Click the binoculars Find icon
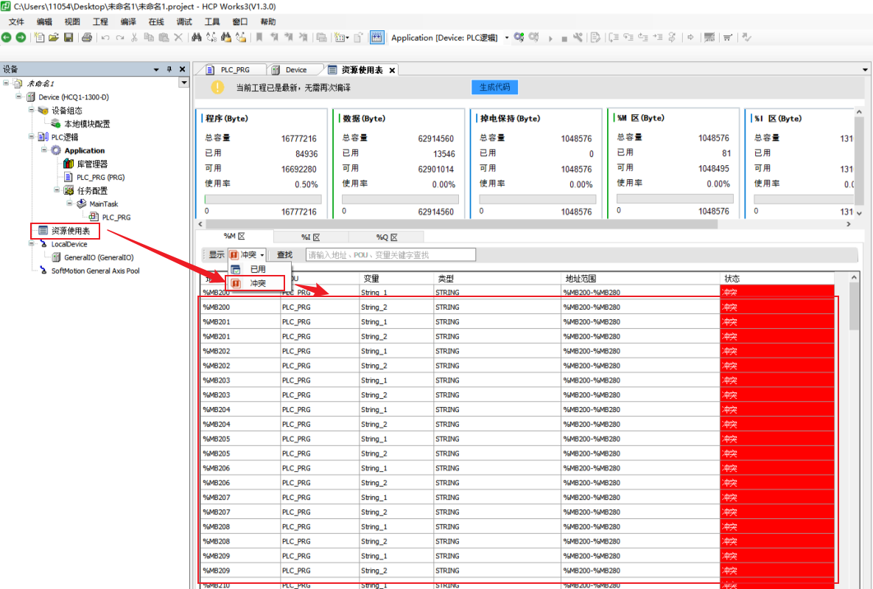Screen dimensions: 873x589 pos(196,38)
